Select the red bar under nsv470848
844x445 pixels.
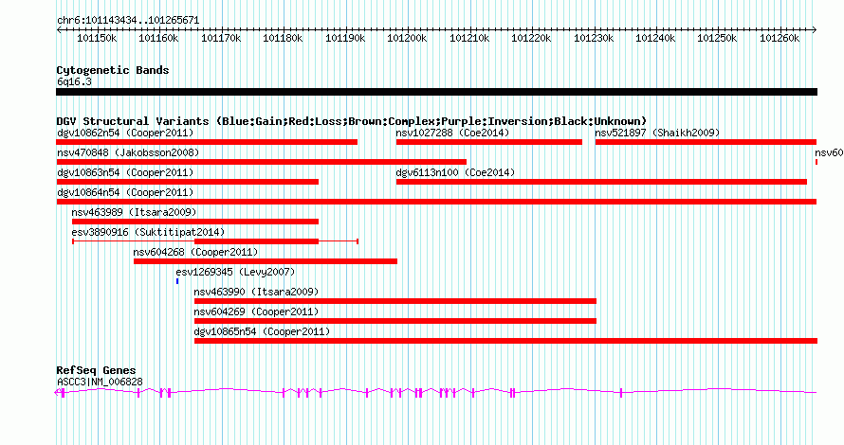click(262, 162)
